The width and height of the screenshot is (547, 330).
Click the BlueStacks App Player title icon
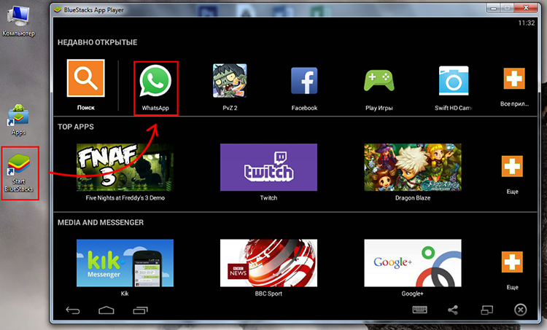pyautogui.click(x=57, y=10)
